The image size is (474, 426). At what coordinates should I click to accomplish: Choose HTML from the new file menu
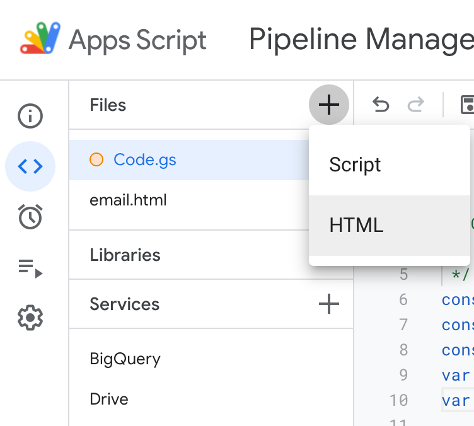pyautogui.click(x=390, y=226)
